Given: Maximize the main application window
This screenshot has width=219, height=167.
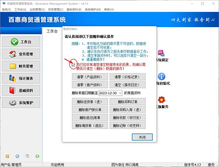Looking at the screenshot, I should [x=203, y=3].
